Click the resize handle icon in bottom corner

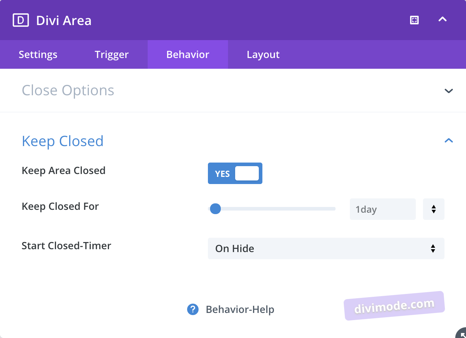(x=461, y=334)
